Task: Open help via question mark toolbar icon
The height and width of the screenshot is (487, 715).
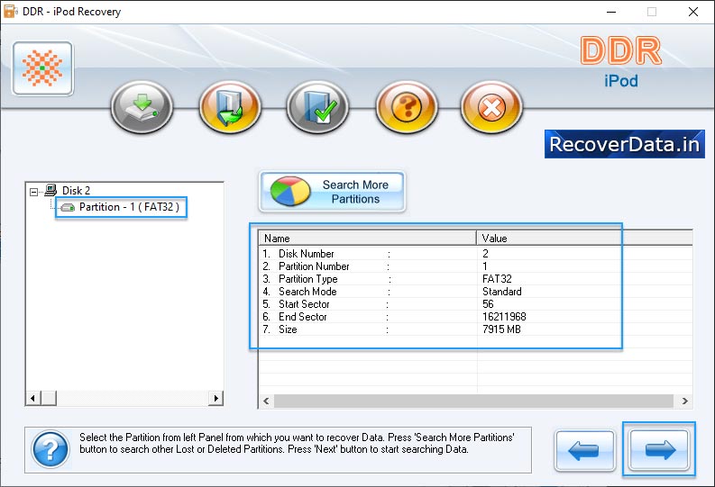Action: point(407,107)
